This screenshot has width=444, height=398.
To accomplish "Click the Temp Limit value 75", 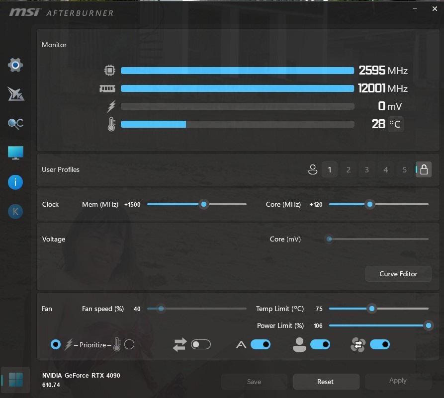I will tap(319, 309).
